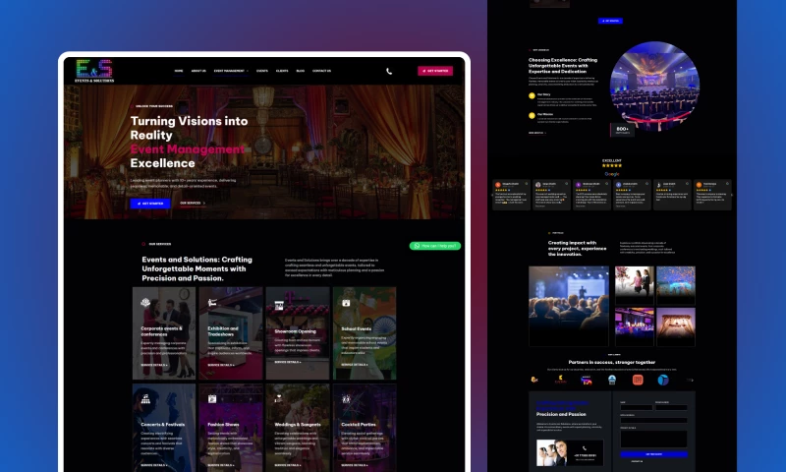786x472 pixels.
Task: Click the pink Get Started header button
Action: 435,71
